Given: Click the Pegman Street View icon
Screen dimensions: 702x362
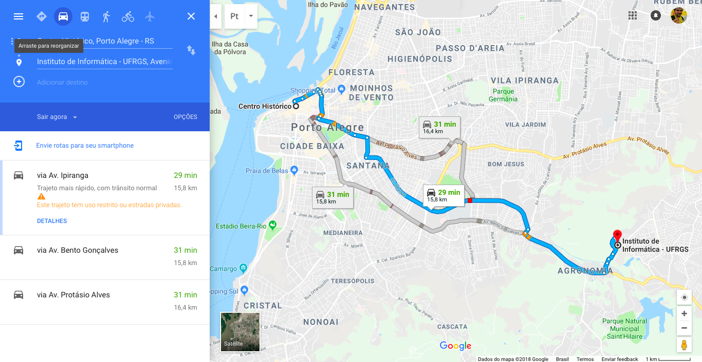Looking at the screenshot, I should click(x=684, y=345).
